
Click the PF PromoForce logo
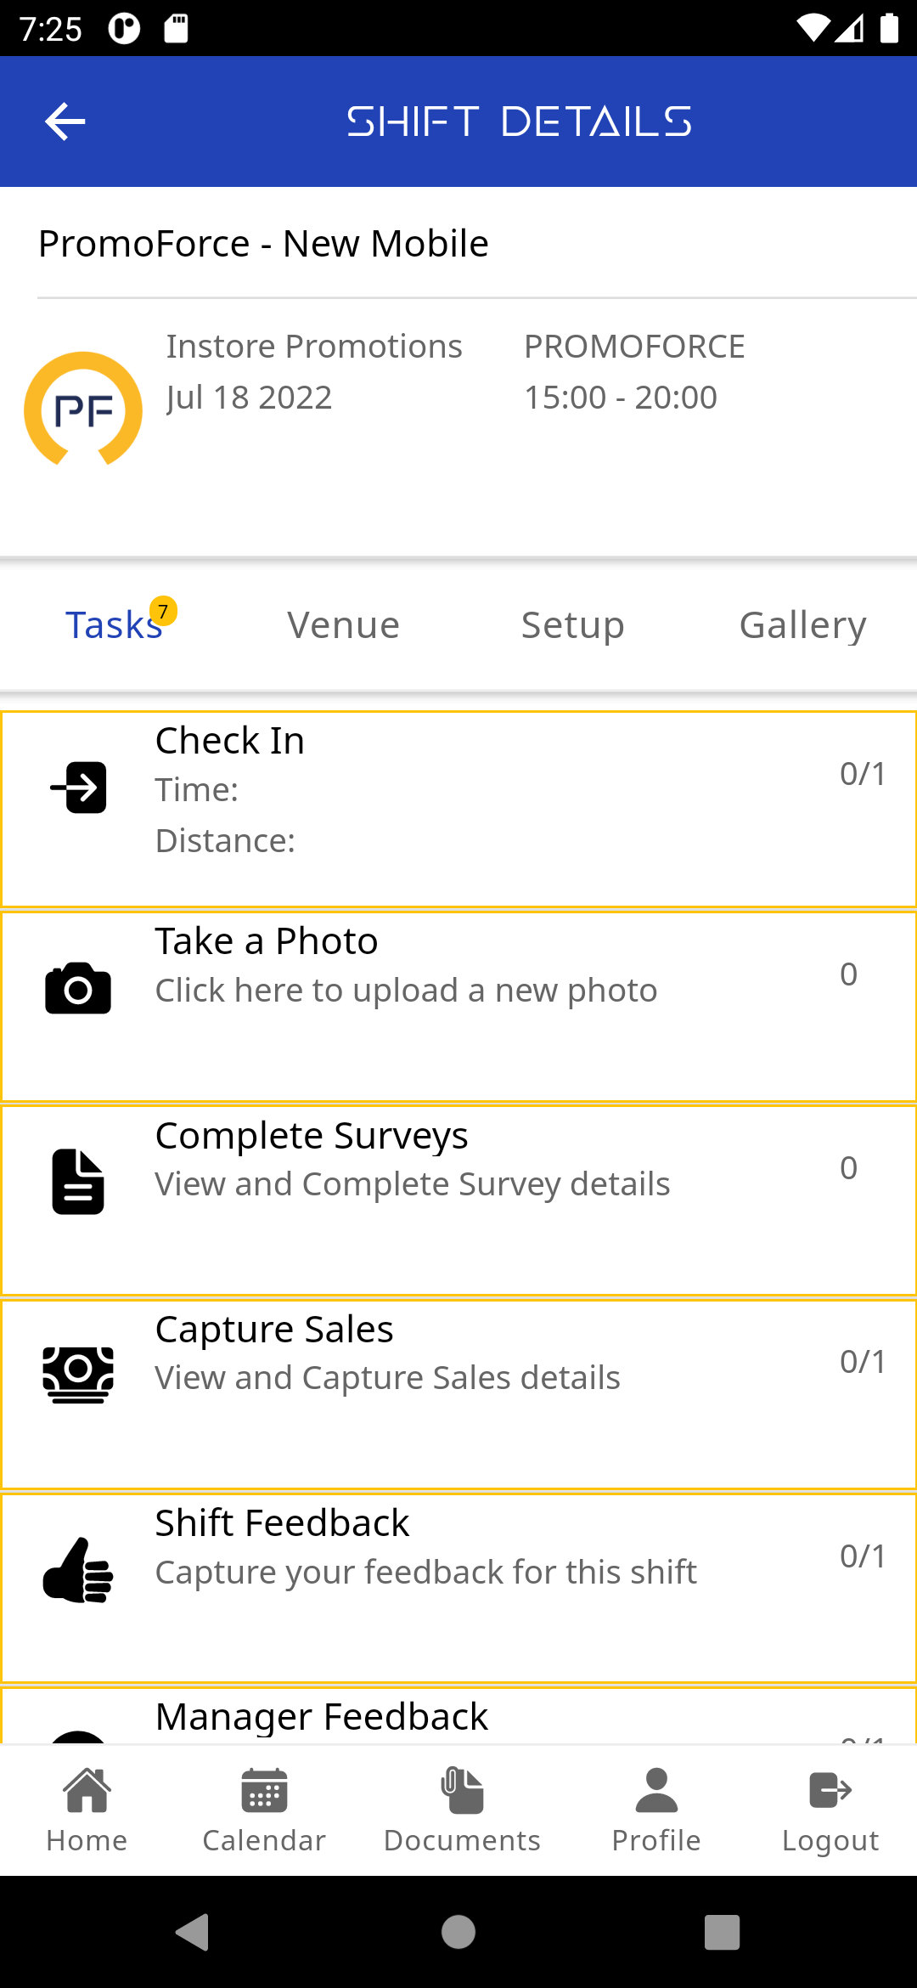(83, 409)
